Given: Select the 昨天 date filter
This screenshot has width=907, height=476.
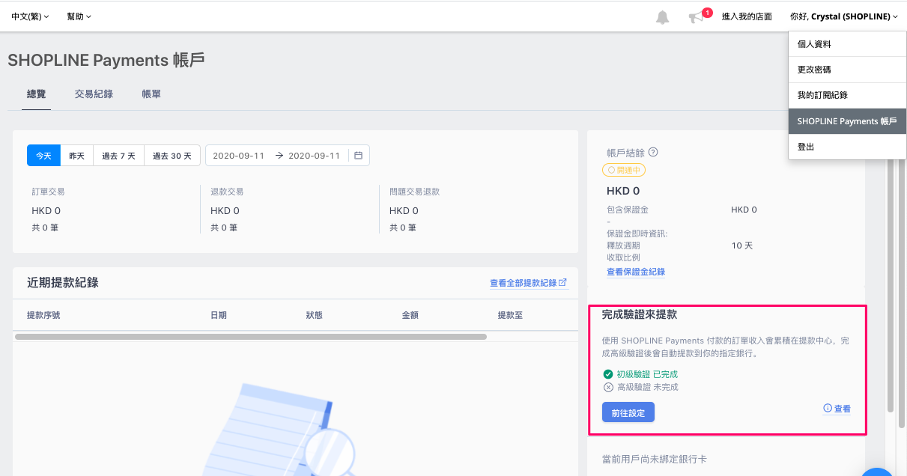Looking at the screenshot, I should pos(76,156).
